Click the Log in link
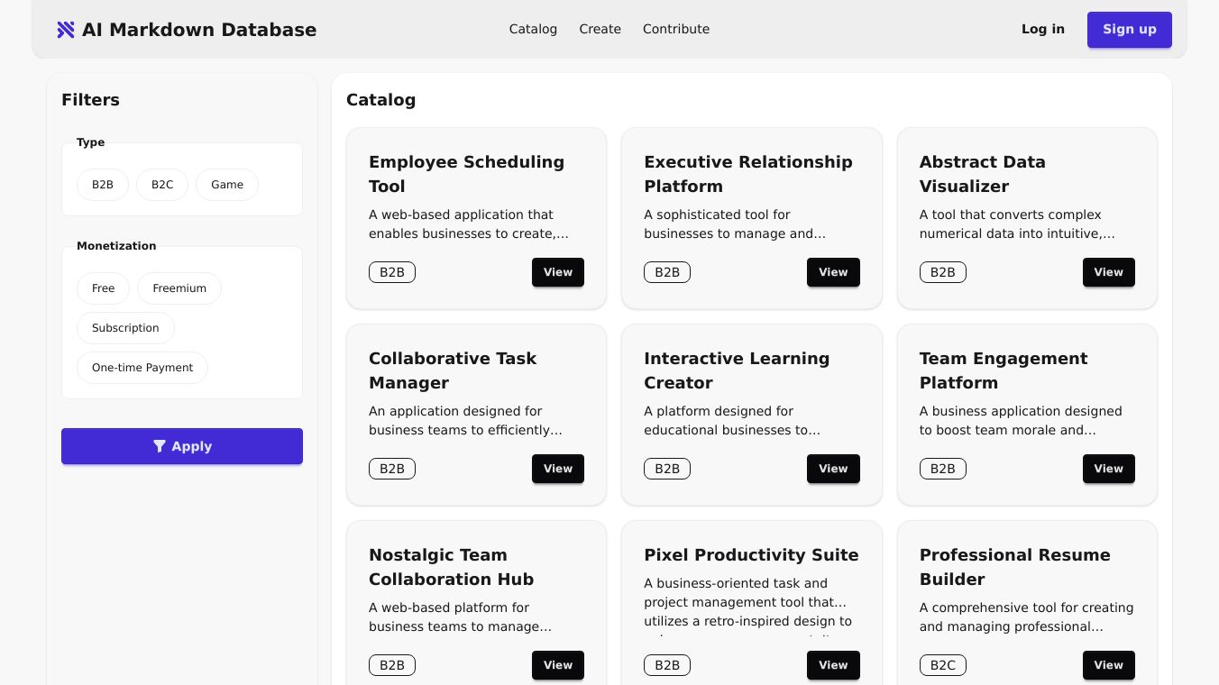The width and height of the screenshot is (1219, 685). [x=1043, y=29]
